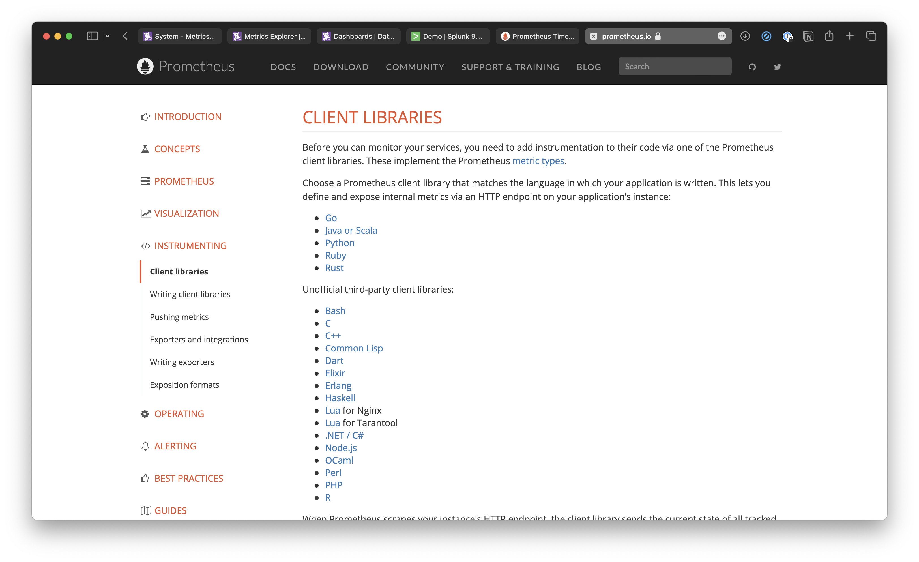
Task: Expand the OPERATING section
Action: tap(179, 414)
